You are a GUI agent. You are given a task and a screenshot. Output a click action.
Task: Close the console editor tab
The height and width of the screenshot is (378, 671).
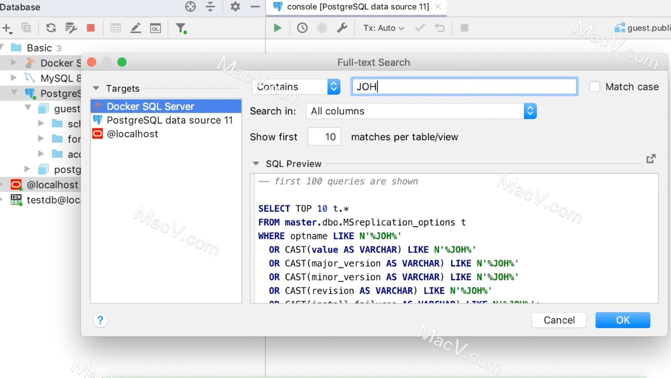click(438, 7)
